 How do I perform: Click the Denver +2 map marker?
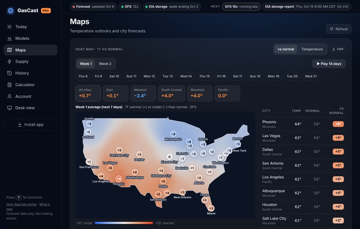(x=139, y=154)
